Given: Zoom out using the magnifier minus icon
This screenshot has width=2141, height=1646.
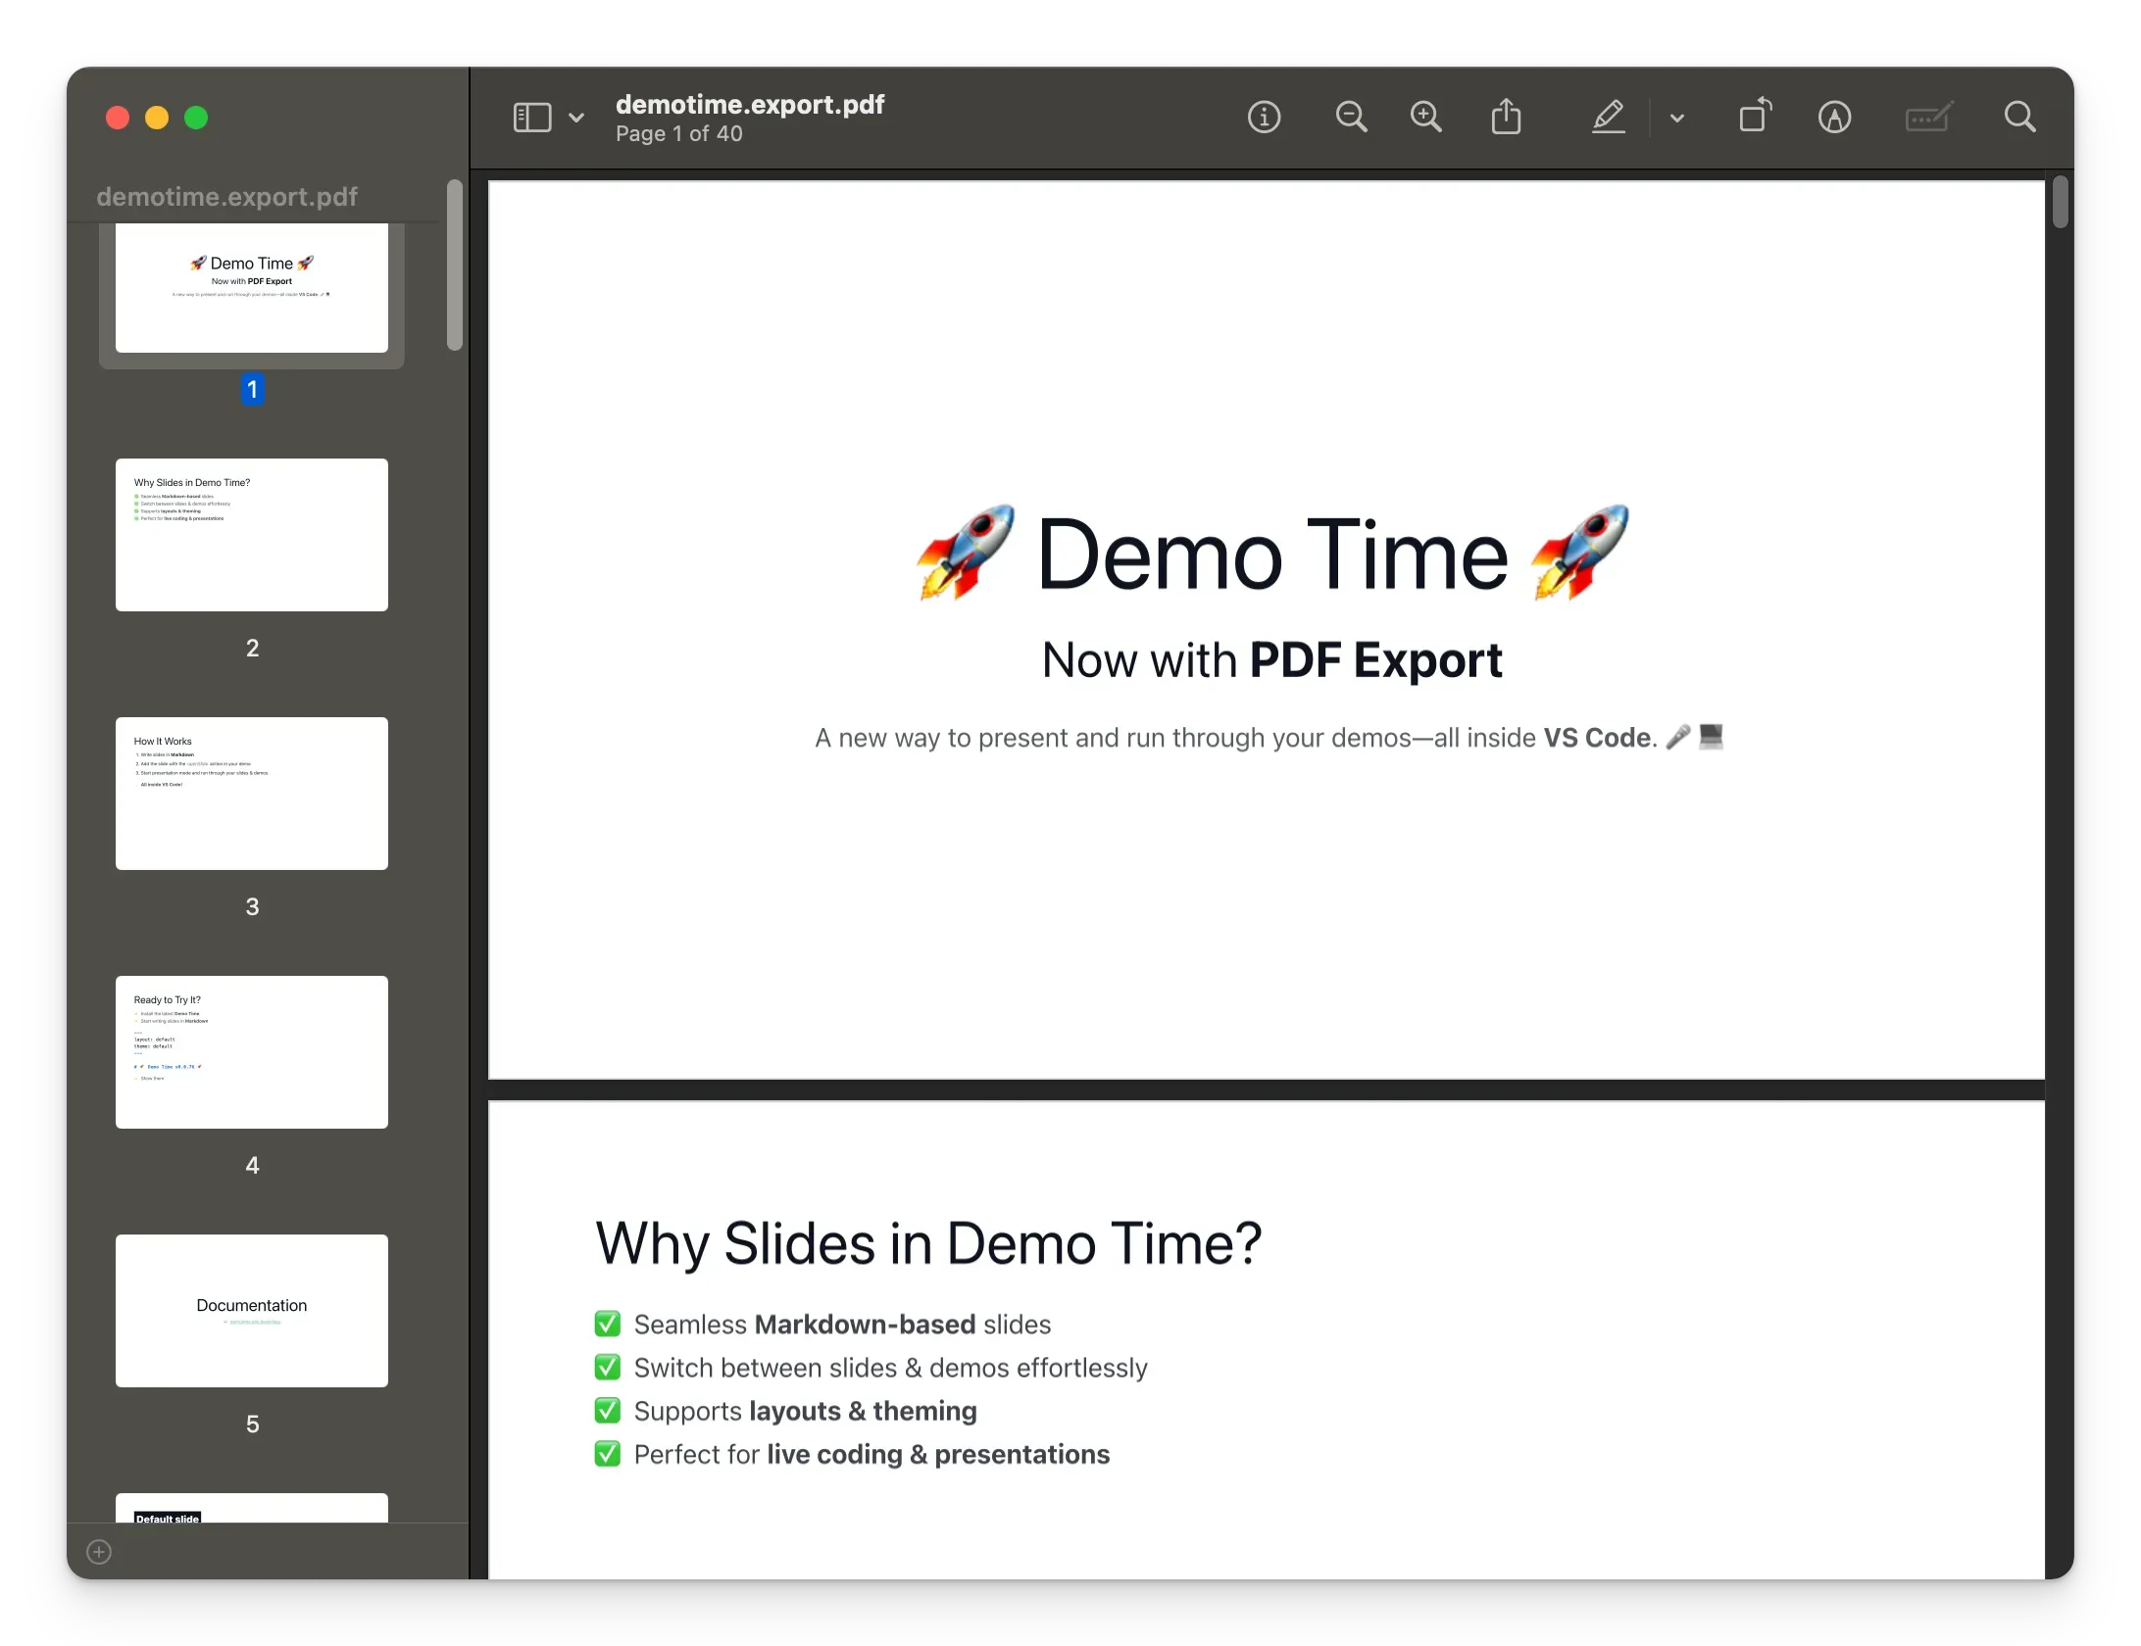Looking at the screenshot, I should pos(1351,118).
